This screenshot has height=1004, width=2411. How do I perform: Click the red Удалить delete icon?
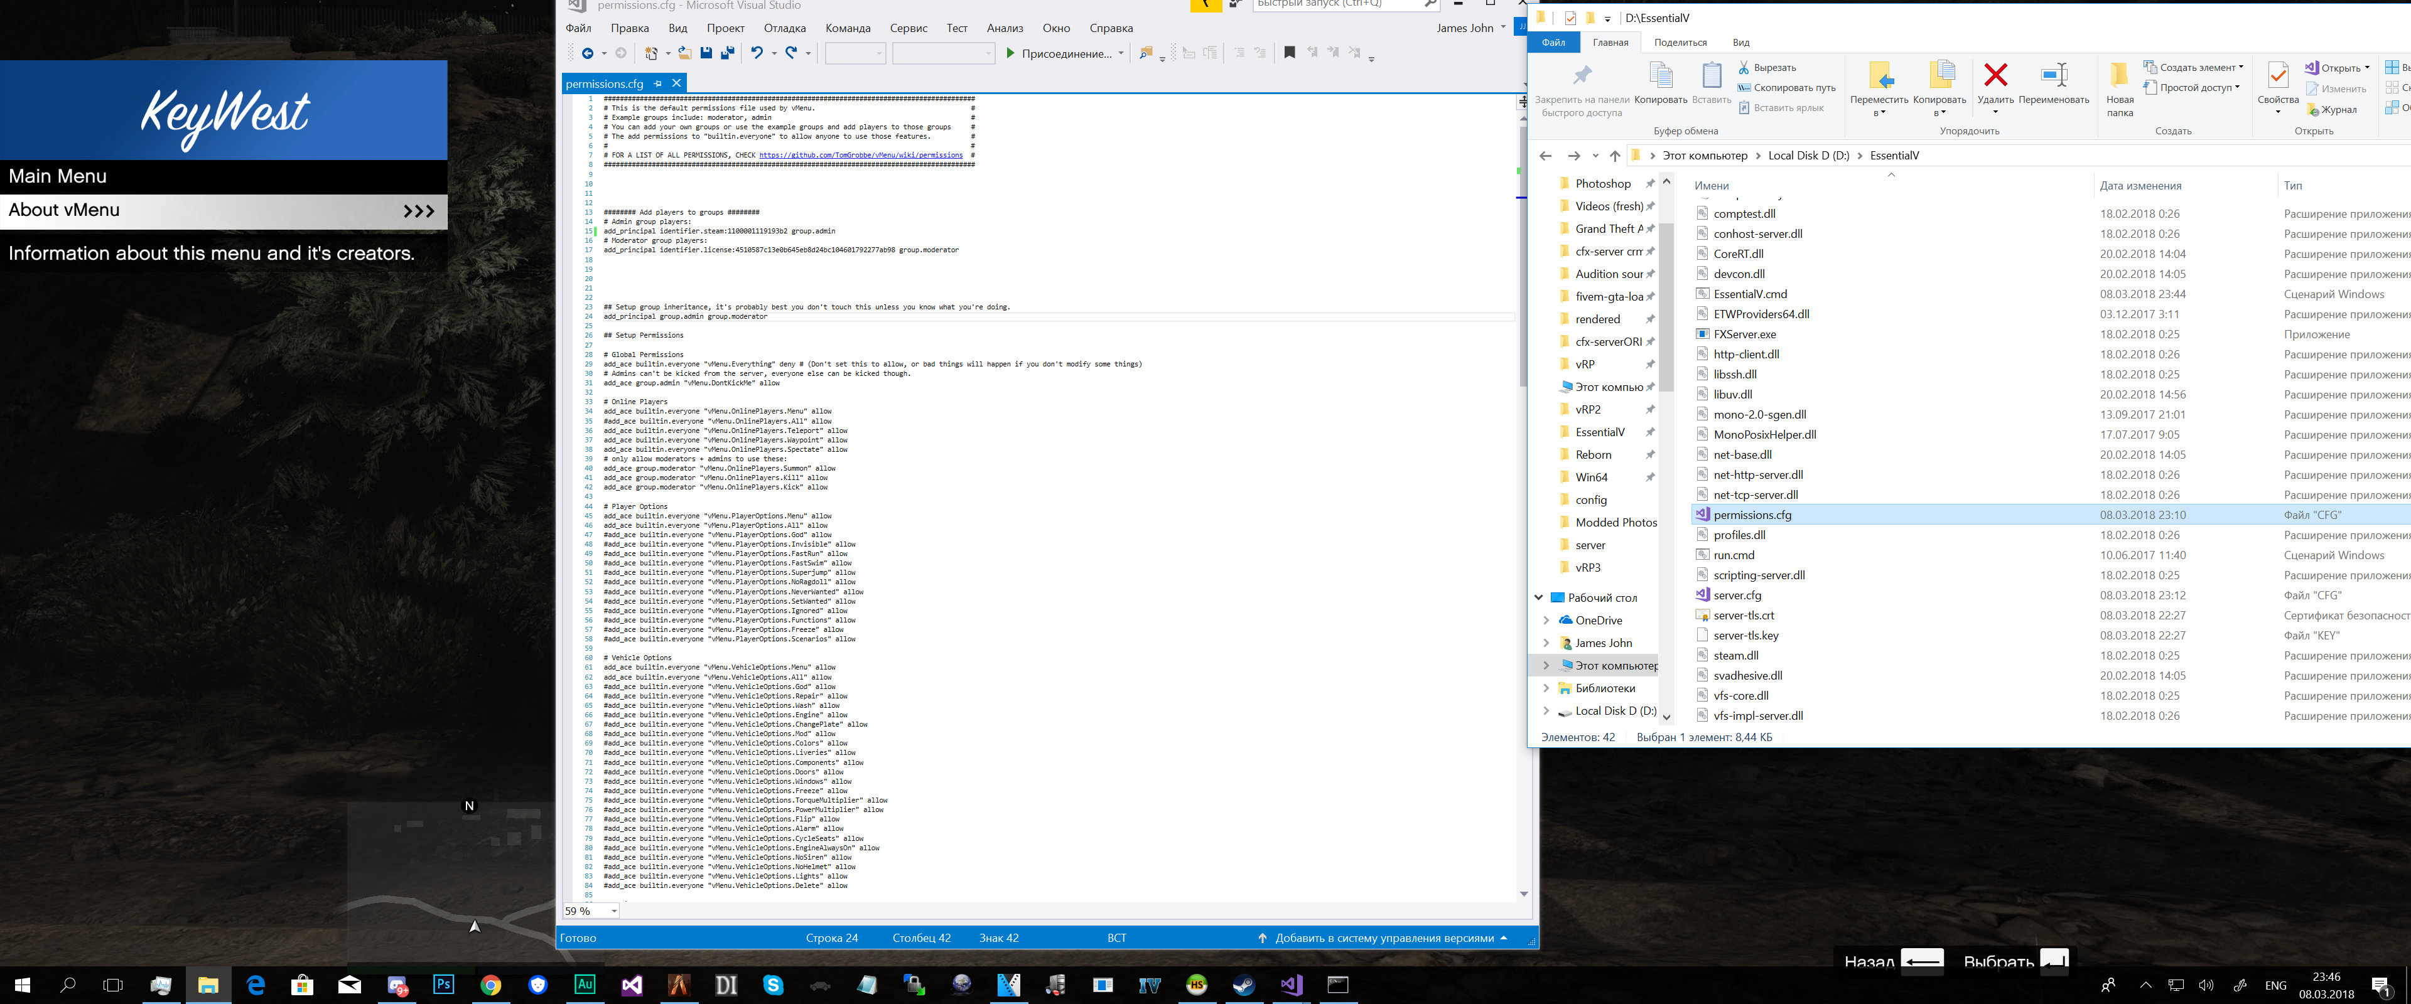coord(1995,76)
